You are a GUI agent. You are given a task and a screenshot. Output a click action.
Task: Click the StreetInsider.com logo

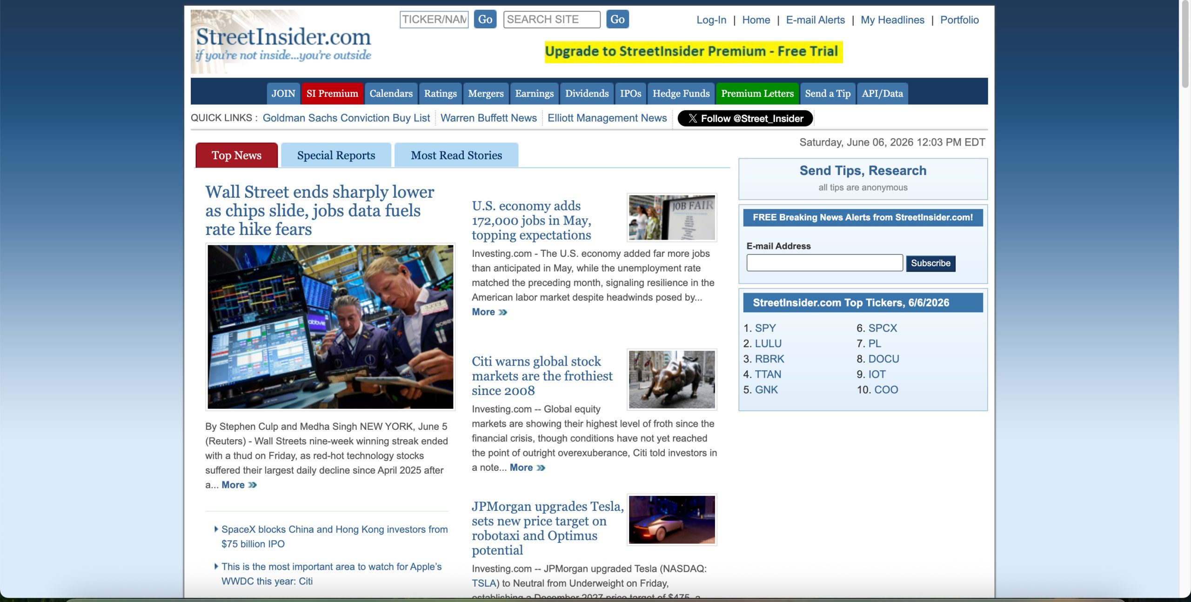281,42
